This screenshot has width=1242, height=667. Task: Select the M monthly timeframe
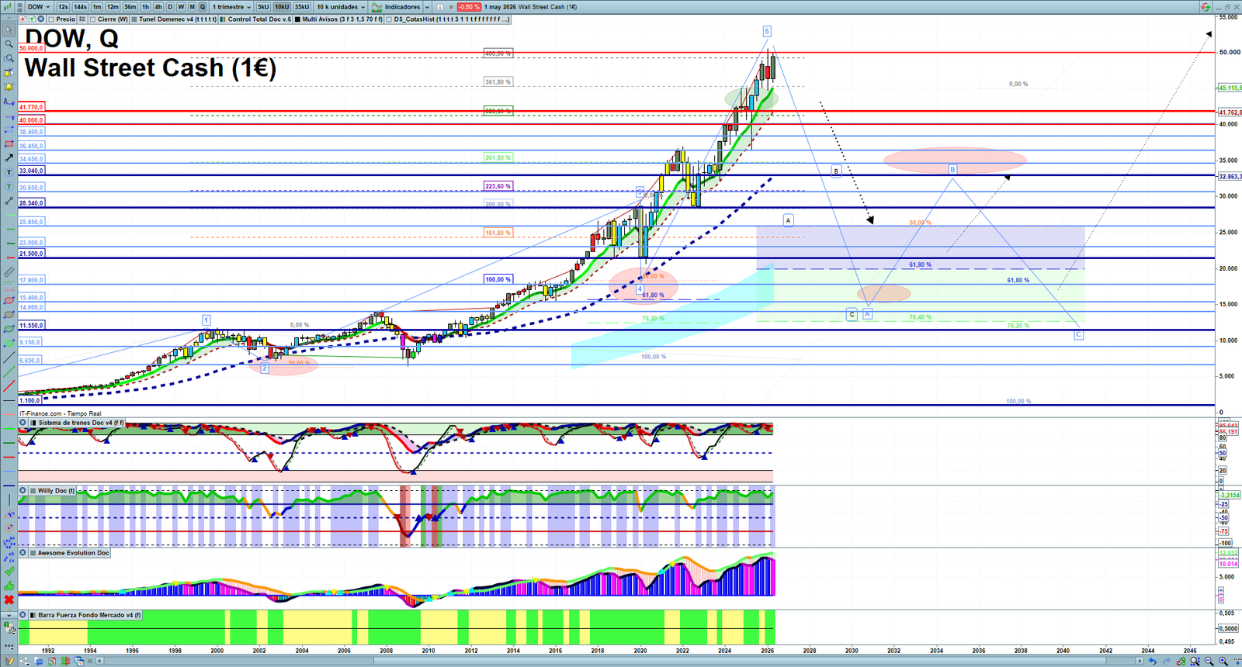coord(192,7)
